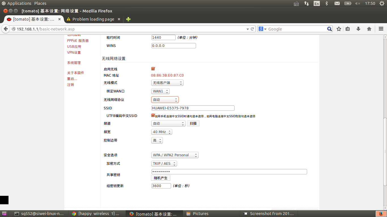Viewport: 387px width, 217px height.
Task: Click the back navigation arrow
Action: click(x=6, y=29)
